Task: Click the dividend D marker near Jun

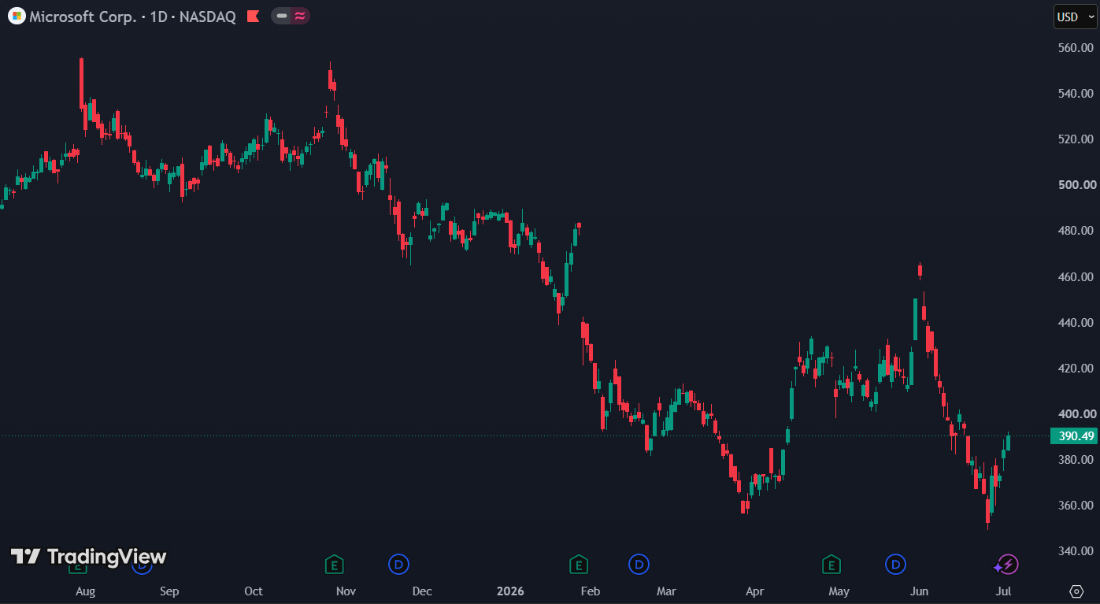Action: 895,564
